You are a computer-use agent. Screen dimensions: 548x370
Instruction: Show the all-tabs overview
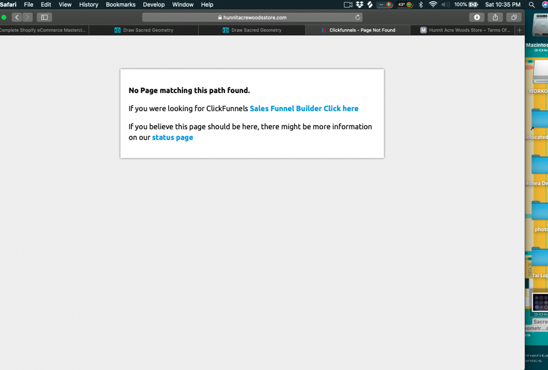[x=514, y=17]
